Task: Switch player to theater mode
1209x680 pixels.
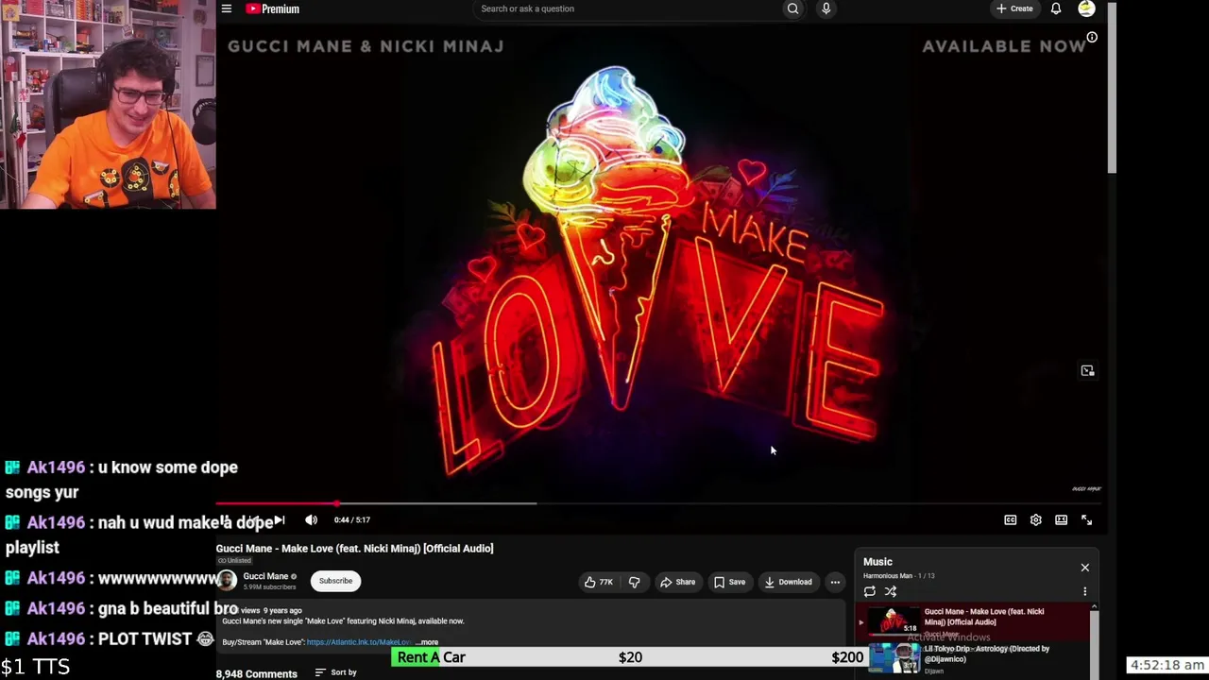Action: point(1062,519)
